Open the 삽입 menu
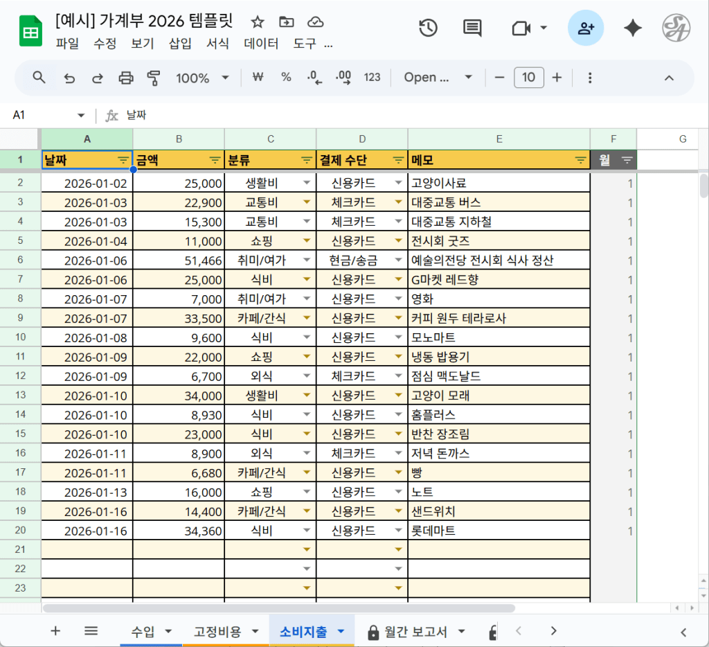Viewport: 709px width, 647px height. coord(180,44)
